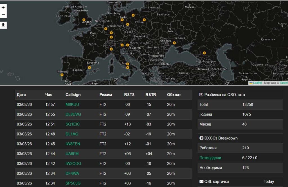Click the marker east of the Black Sea
This screenshot has height=187, width=288.
204,53
